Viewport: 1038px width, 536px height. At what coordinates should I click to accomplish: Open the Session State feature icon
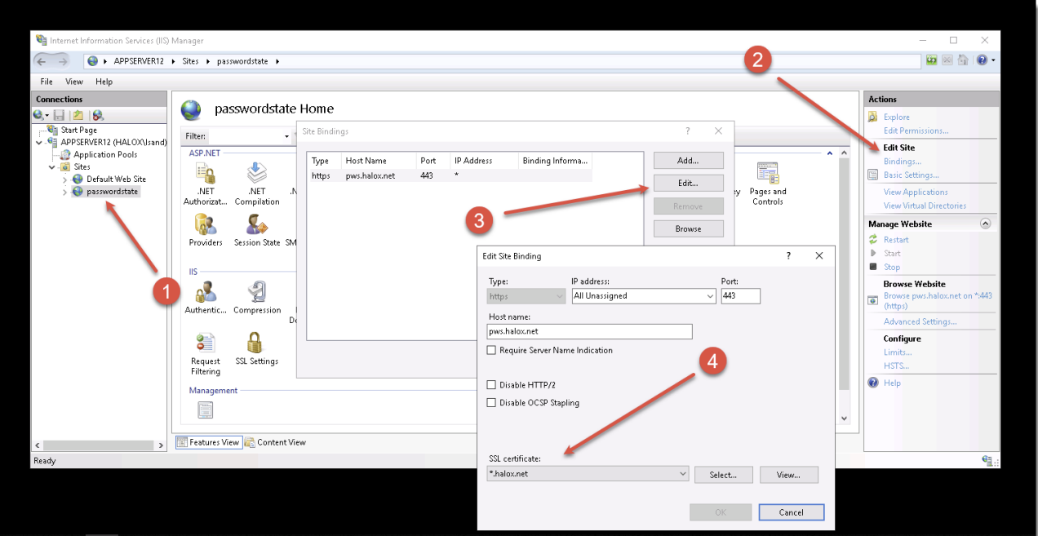pos(257,224)
